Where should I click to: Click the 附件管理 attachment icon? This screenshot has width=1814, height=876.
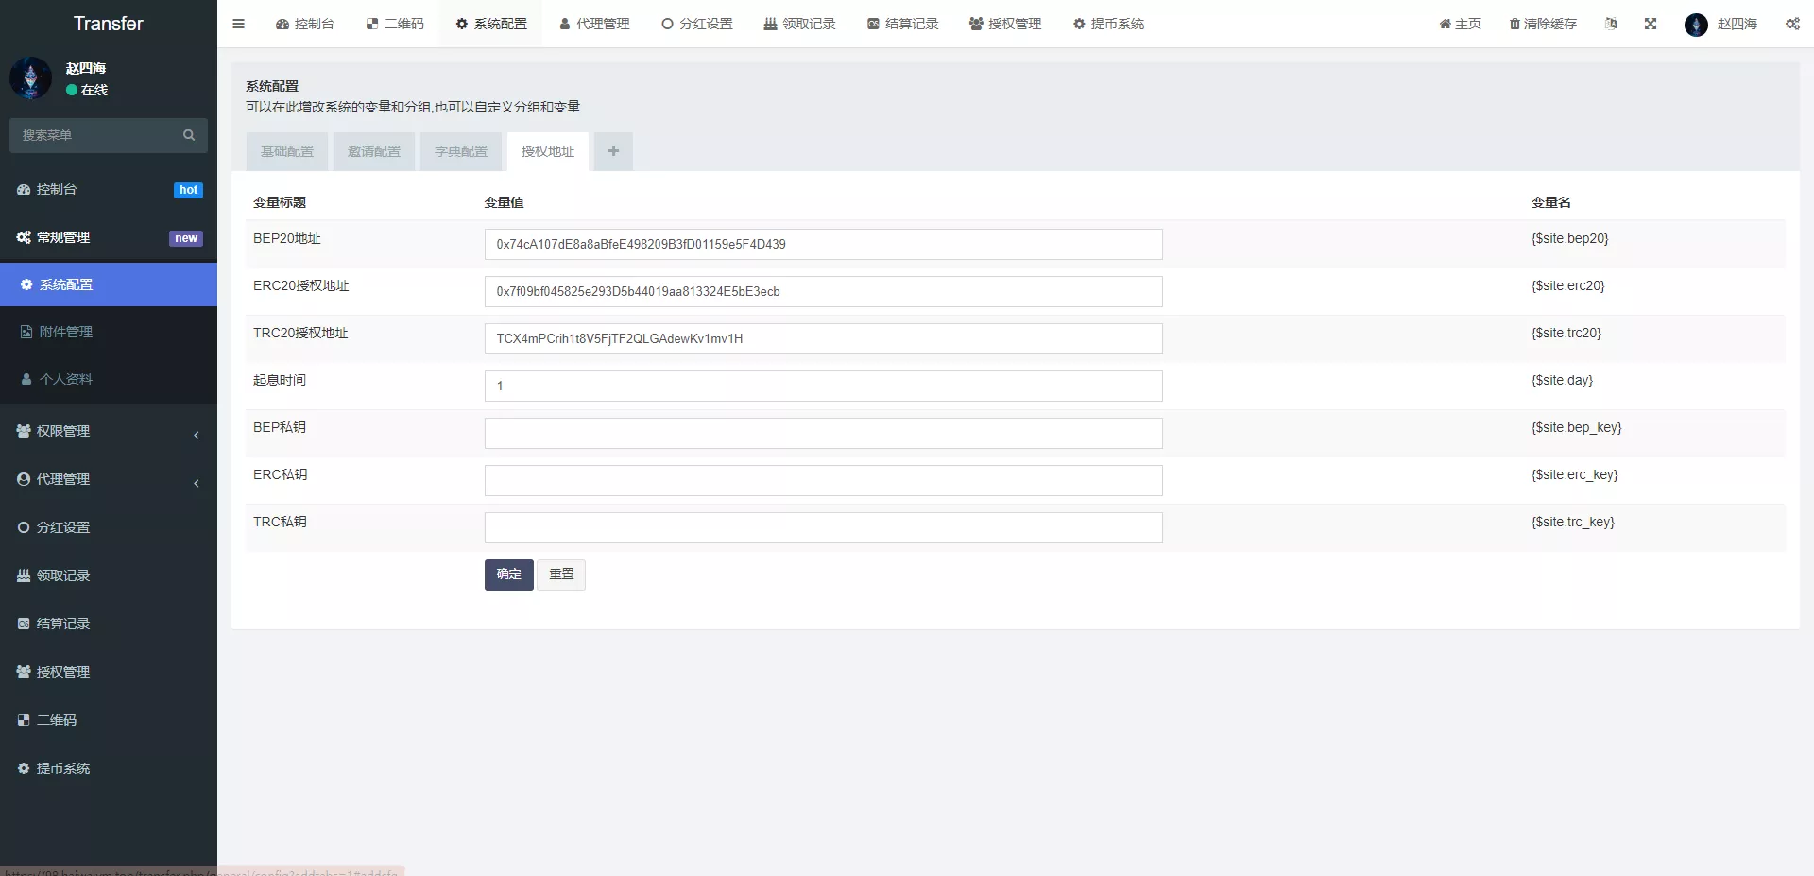[x=25, y=331]
